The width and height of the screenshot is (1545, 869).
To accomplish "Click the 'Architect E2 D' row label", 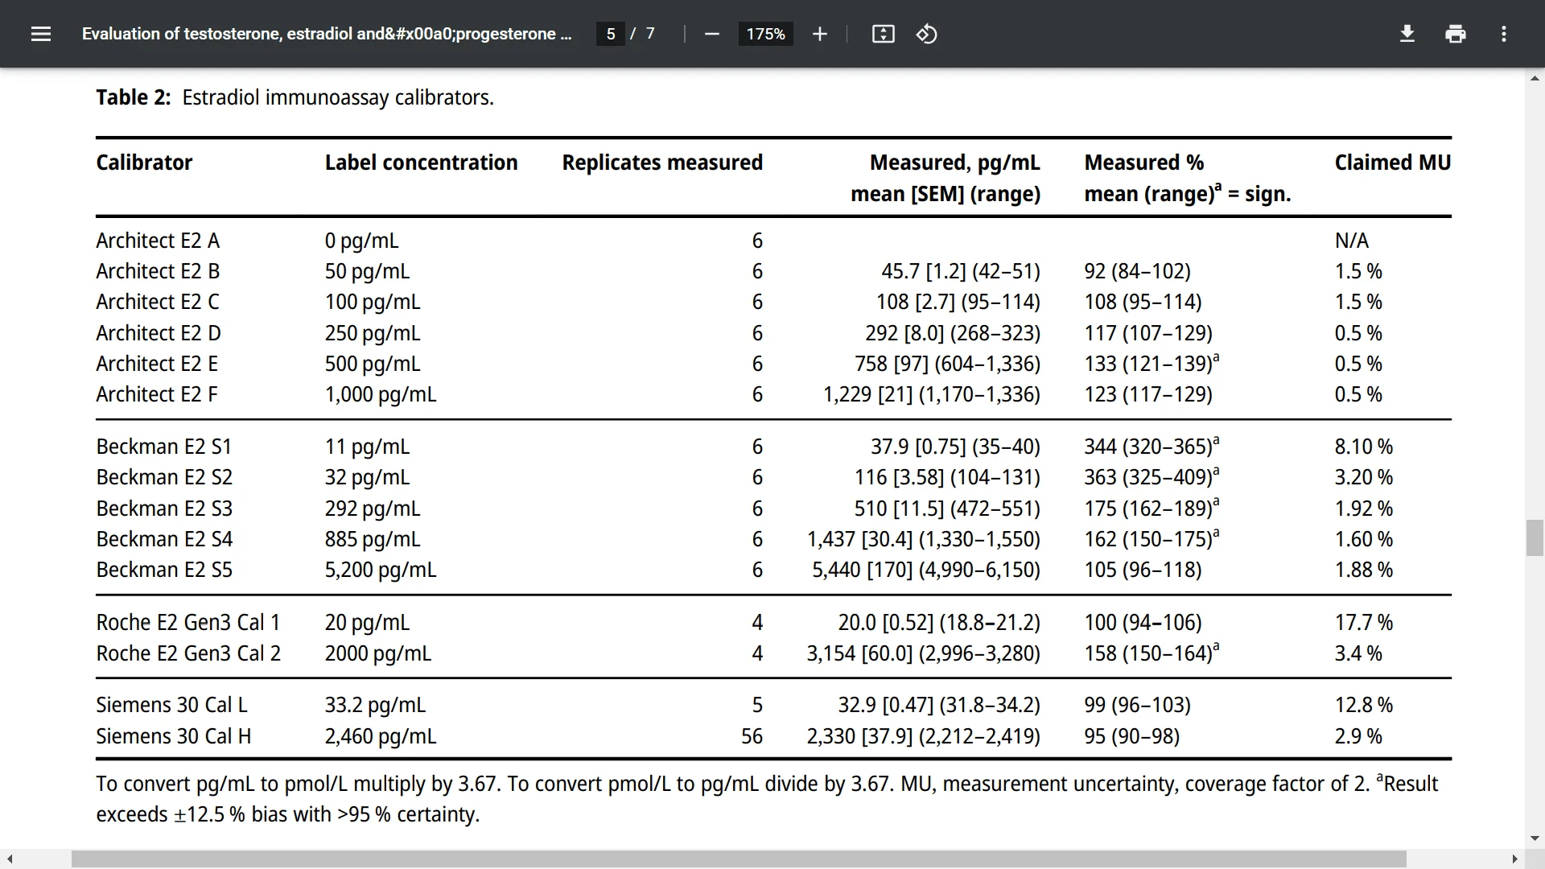I will click(159, 333).
